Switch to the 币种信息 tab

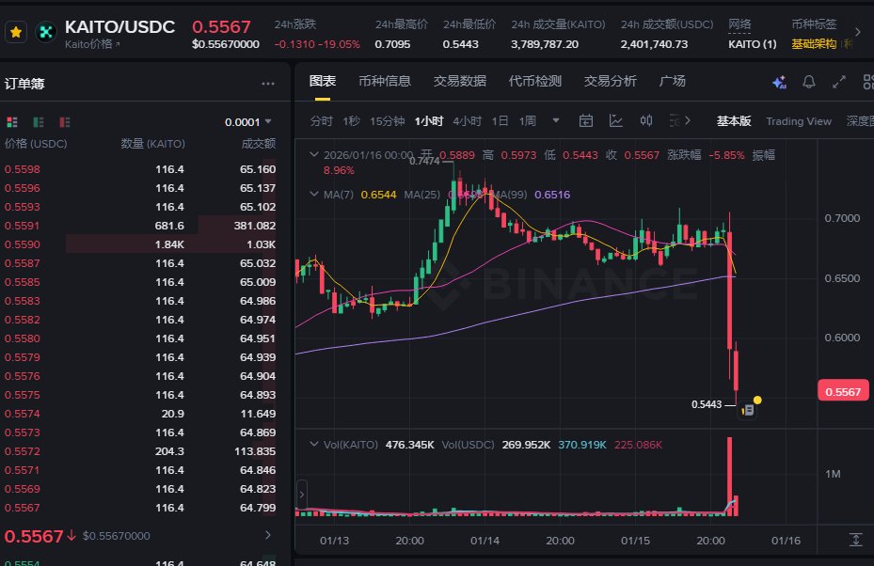click(x=385, y=82)
